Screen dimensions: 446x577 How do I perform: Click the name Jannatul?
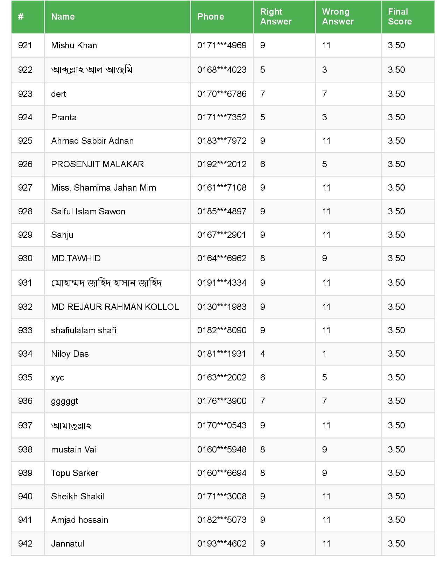coord(68,544)
